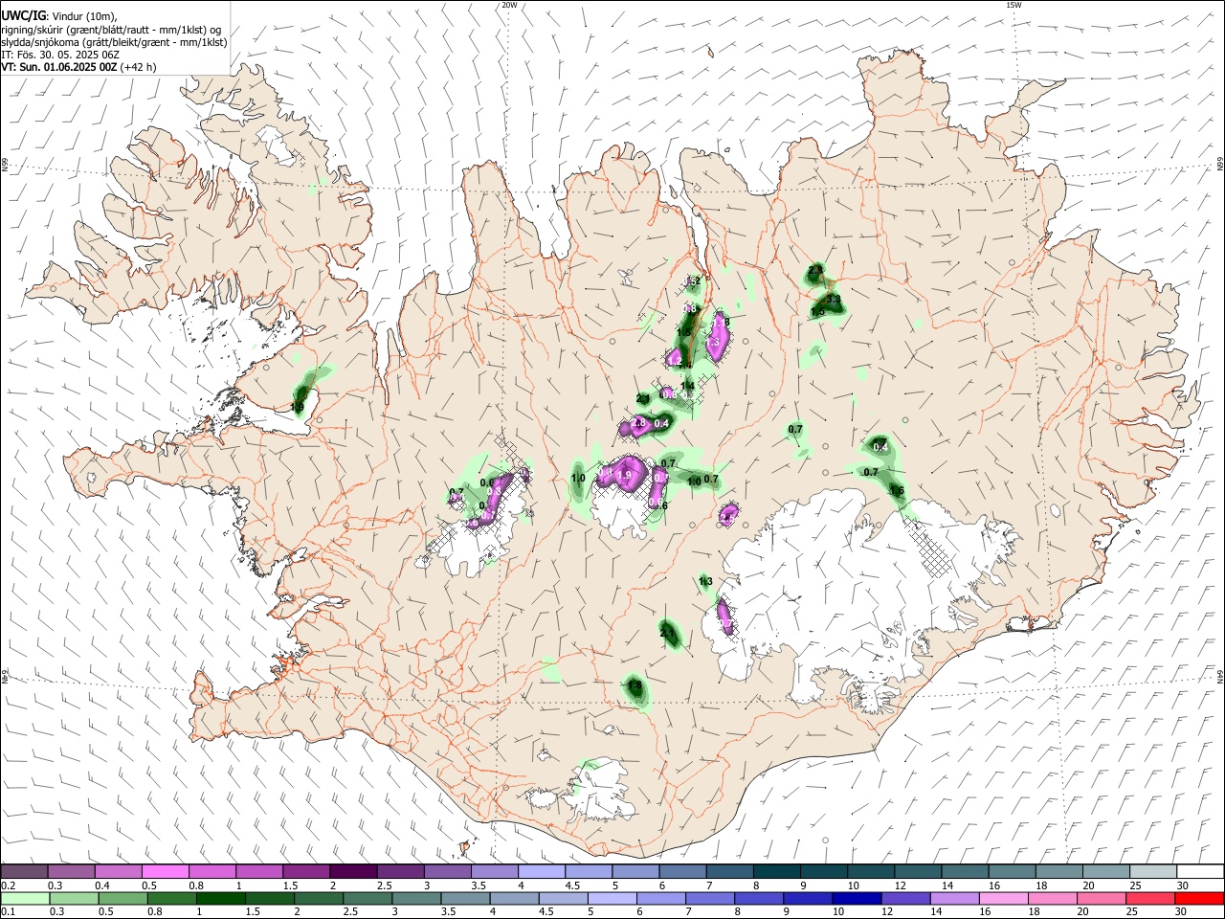Click the 0.4 value in the eastern green patch
This screenshot has height=919, width=1225.
point(880,447)
